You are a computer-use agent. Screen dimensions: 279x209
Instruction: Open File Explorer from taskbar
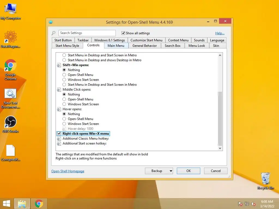(22, 204)
